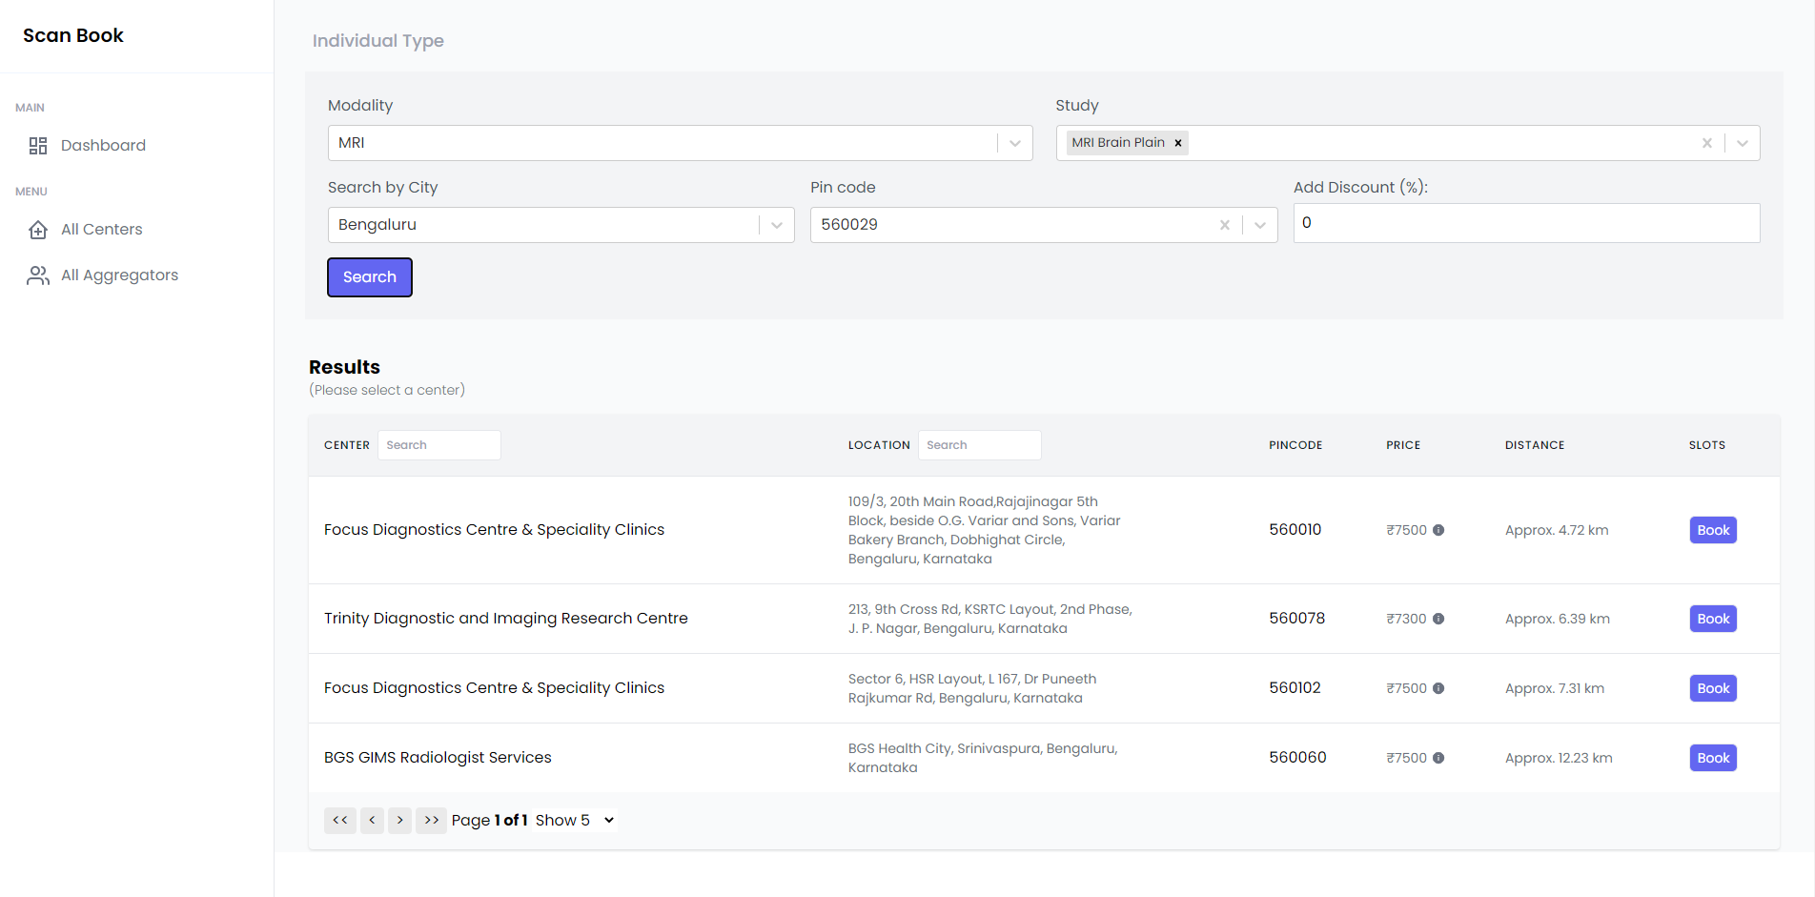
Task: Open the All Aggregators menu item
Action: [x=120, y=275]
